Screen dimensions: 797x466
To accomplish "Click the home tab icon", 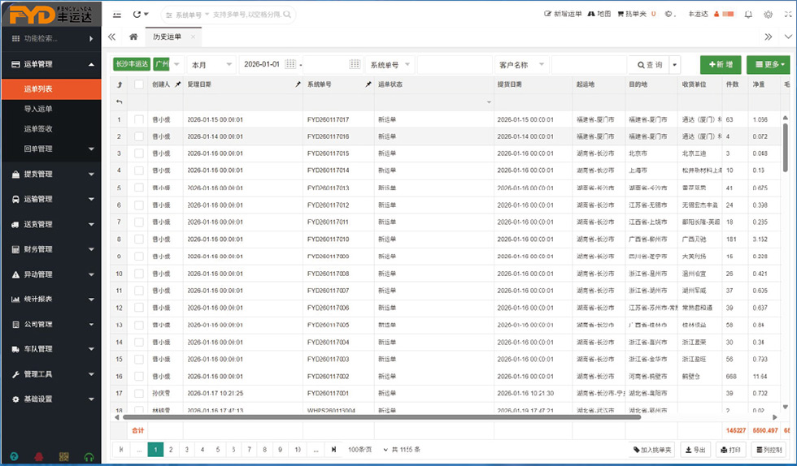I will click(x=133, y=37).
